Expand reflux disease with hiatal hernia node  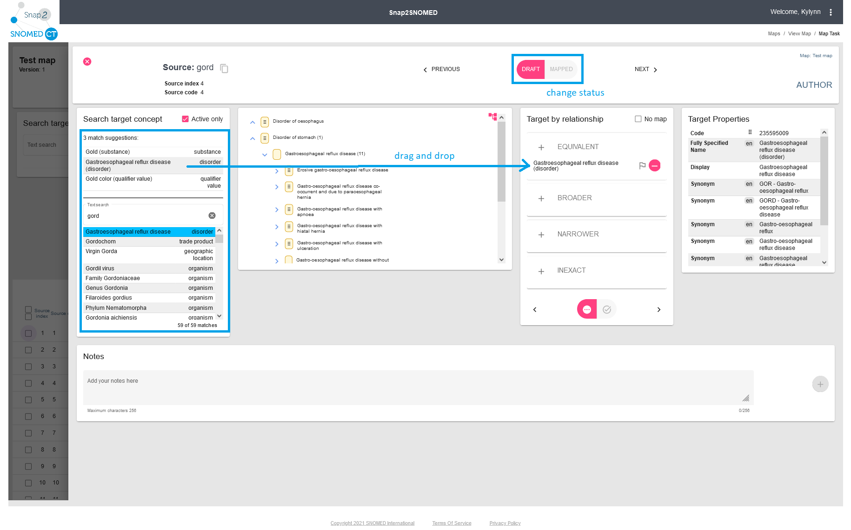(x=277, y=227)
